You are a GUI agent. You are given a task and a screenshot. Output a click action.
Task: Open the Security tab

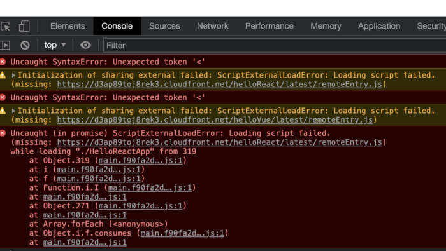pos(431,26)
